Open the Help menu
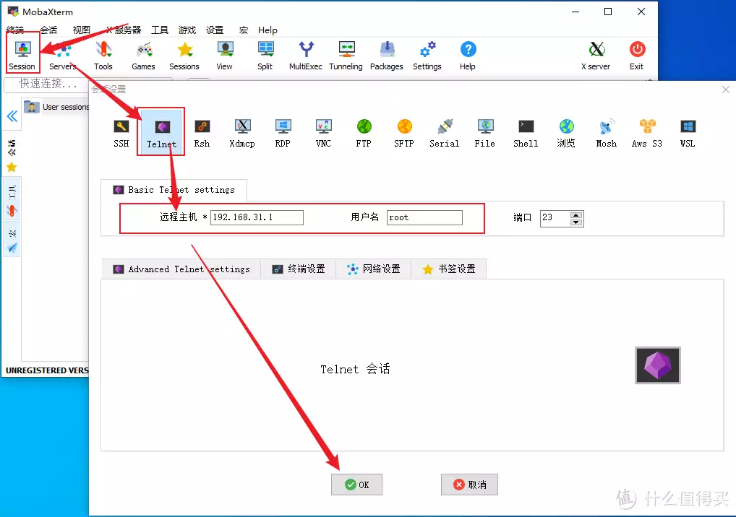This screenshot has height=517, width=736. (x=268, y=30)
